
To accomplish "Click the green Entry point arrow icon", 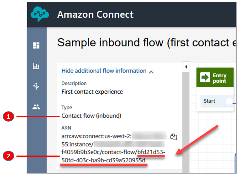I will (206, 77).
